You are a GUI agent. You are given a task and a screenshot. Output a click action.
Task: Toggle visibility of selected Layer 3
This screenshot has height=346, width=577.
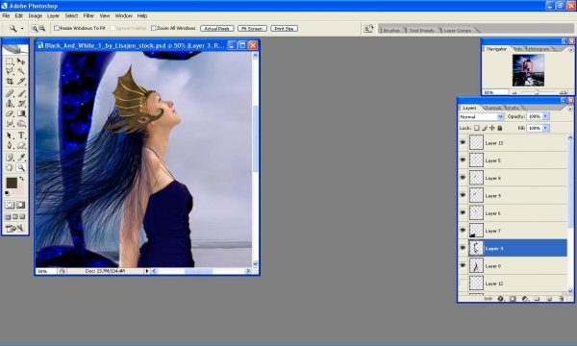pyautogui.click(x=463, y=248)
